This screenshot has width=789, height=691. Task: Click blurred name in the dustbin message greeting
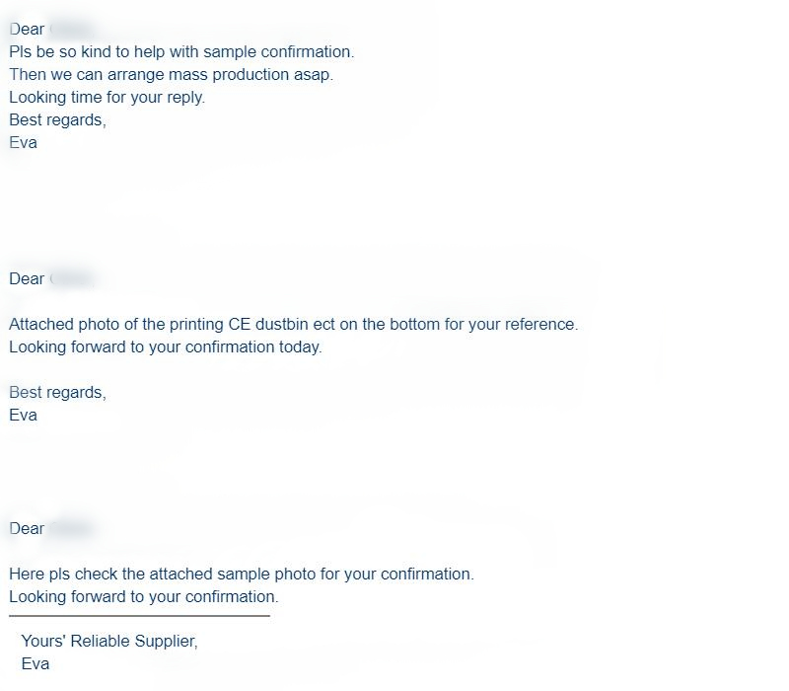pos(72,278)
